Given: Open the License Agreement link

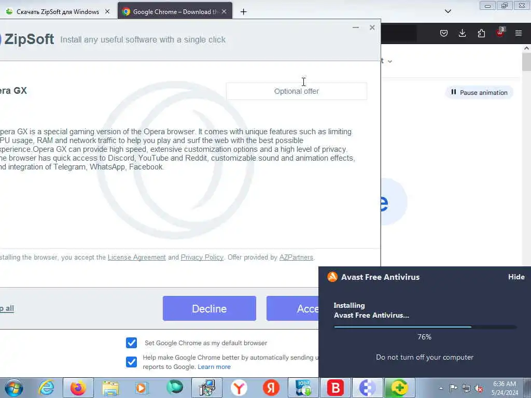Looking at the screenshot, I should (x=137, y=257).
